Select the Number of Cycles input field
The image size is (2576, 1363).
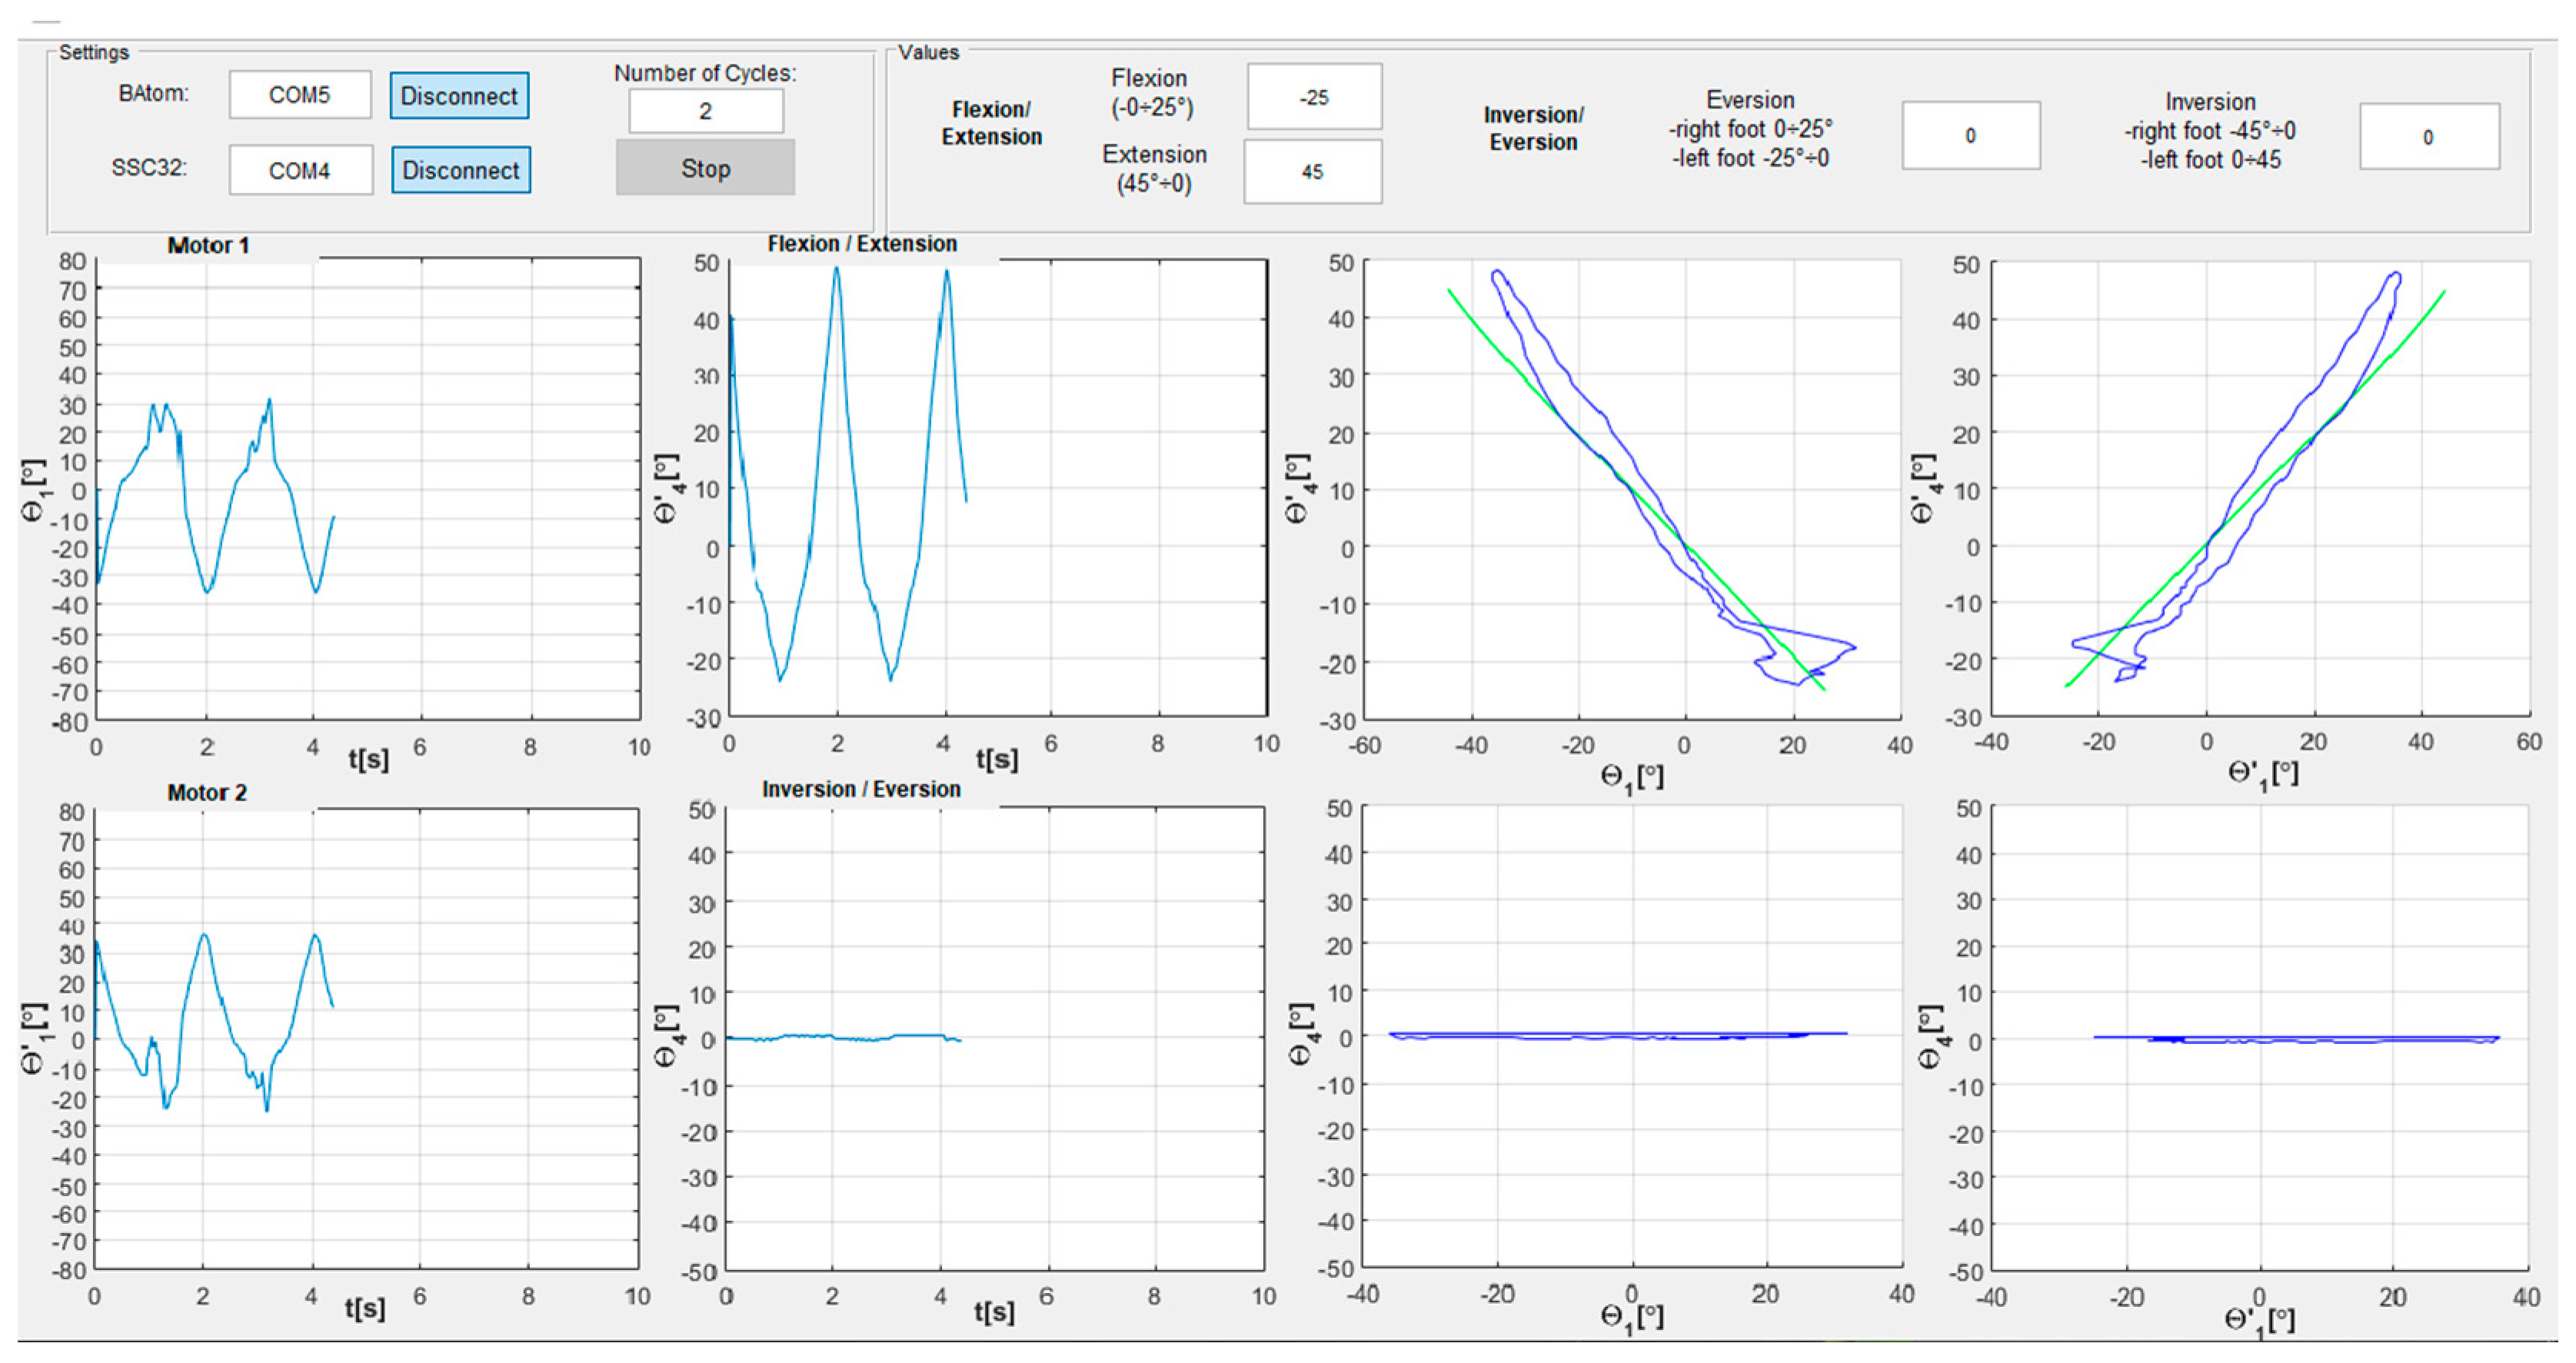pos(705,111)
